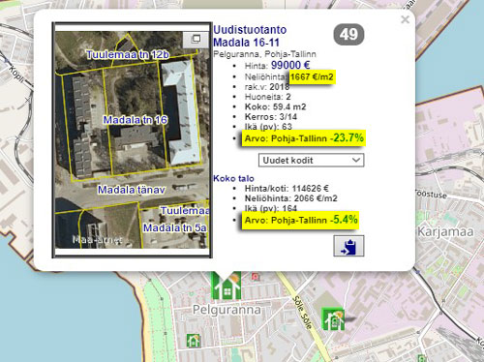Click the gray 49 badge
The height and width of the screenshot is (362, 484).
[x=348, y=34]
